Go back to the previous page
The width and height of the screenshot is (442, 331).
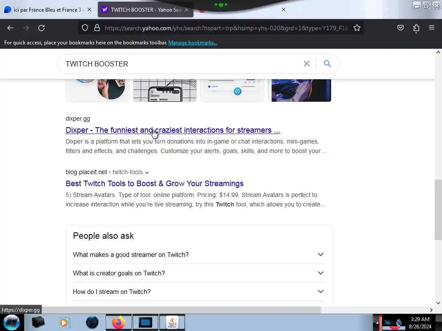point(10,28)
